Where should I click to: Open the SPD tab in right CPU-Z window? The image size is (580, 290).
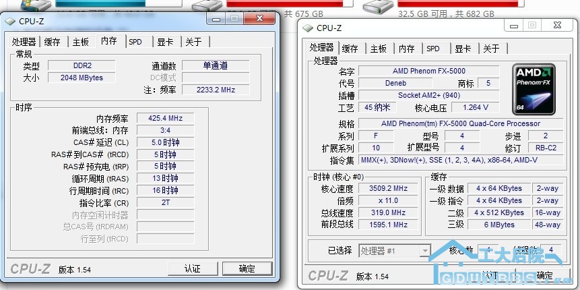pyautogui.click(x=434, y=49)
